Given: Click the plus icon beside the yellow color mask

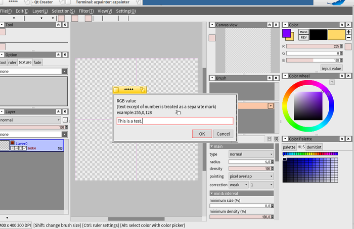Looking at the screenshot, I should tap(348, 32).
